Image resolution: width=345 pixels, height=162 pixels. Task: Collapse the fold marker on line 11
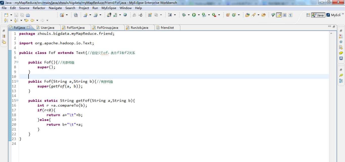(x=17, y=81)
